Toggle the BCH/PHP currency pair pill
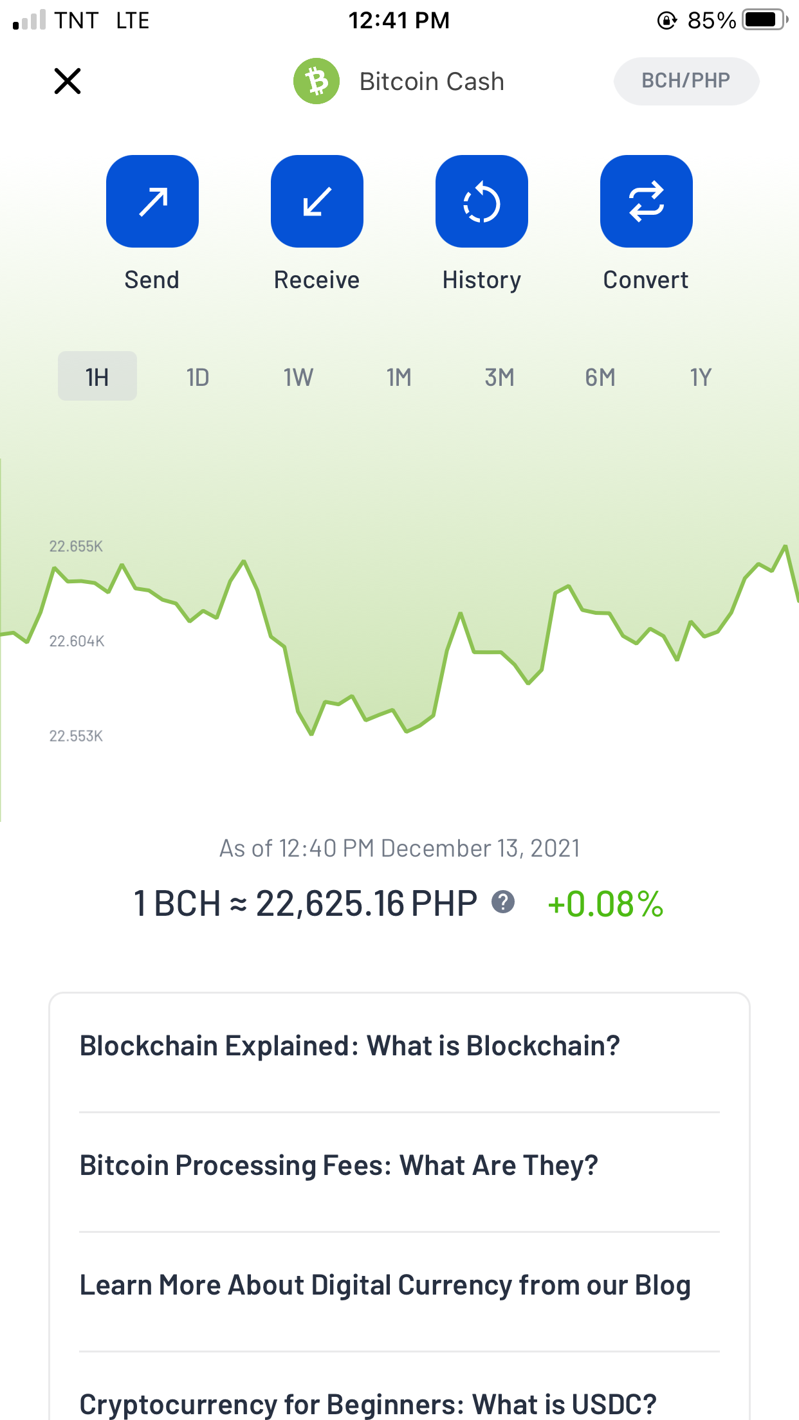Viewport: 799px width, 1420px height. pos(686,81)
